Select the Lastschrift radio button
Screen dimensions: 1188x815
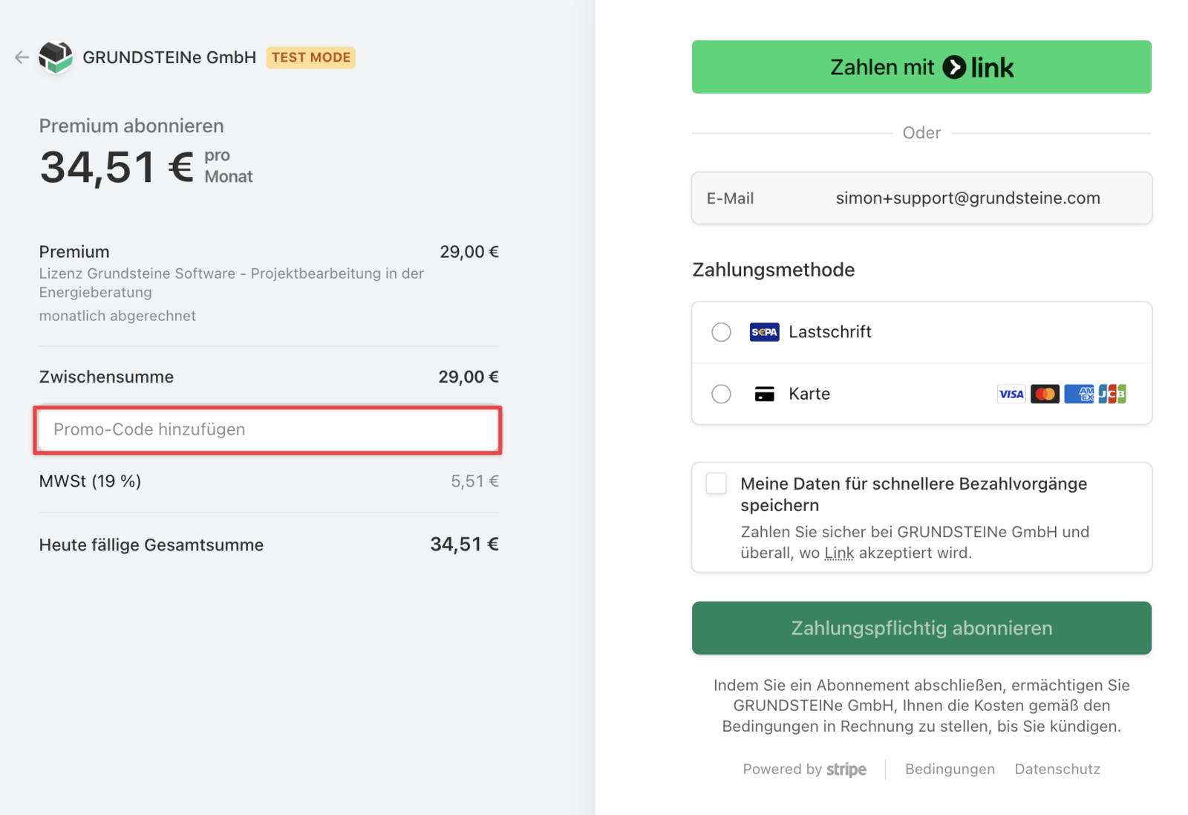721,332
